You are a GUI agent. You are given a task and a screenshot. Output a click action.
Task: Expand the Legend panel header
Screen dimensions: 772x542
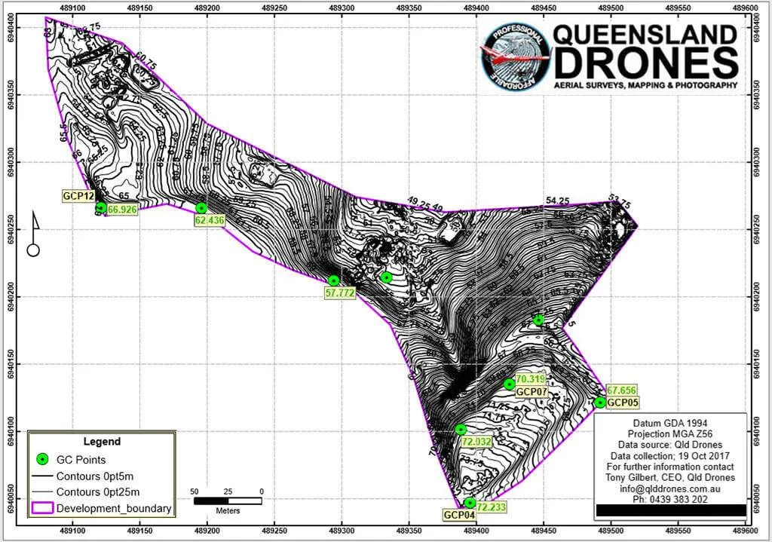point(102,442)
